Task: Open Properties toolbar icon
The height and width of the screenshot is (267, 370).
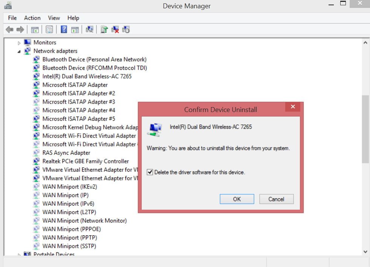Action: [49, 29]
